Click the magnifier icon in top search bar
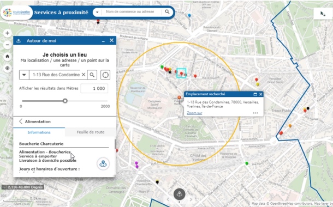Image resolution: width=333 pixels, height=207 pixels. pyautogui.click(x=168, y=12)
